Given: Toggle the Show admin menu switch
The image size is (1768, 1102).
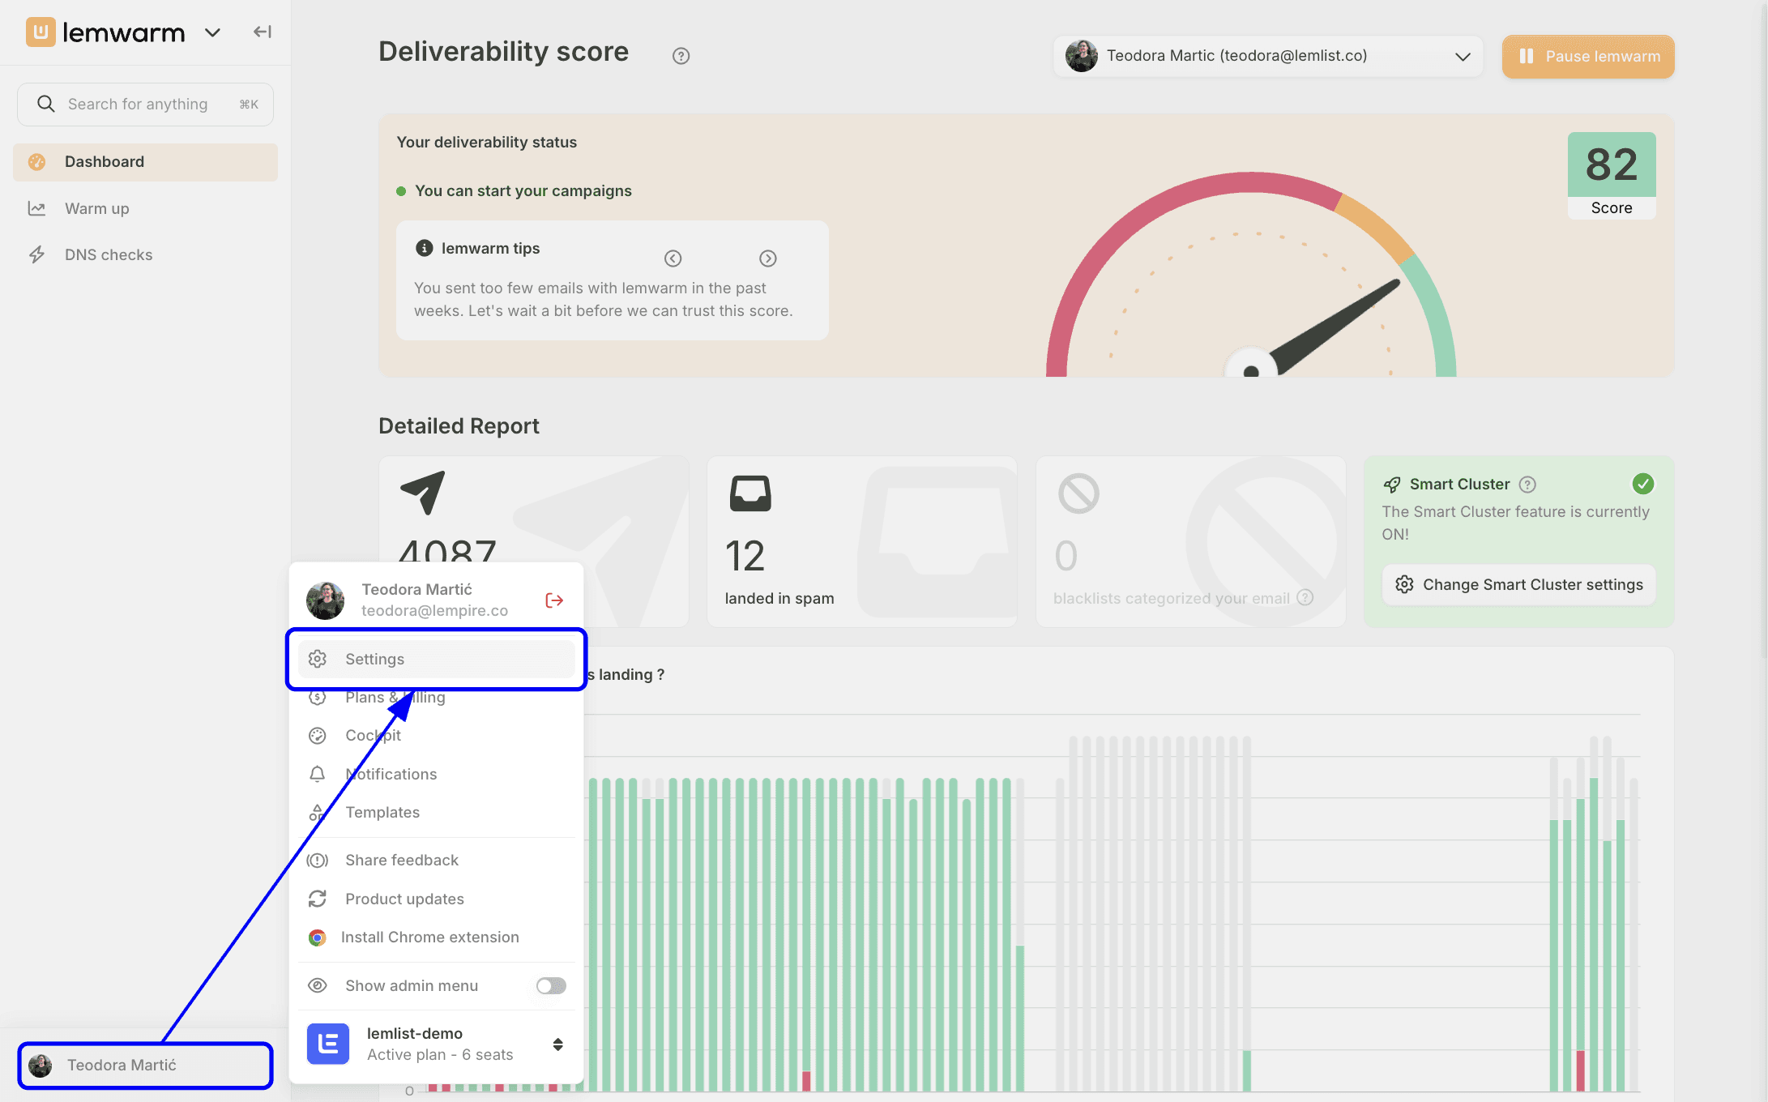Looking at the screenshot, I should [551, 985].
